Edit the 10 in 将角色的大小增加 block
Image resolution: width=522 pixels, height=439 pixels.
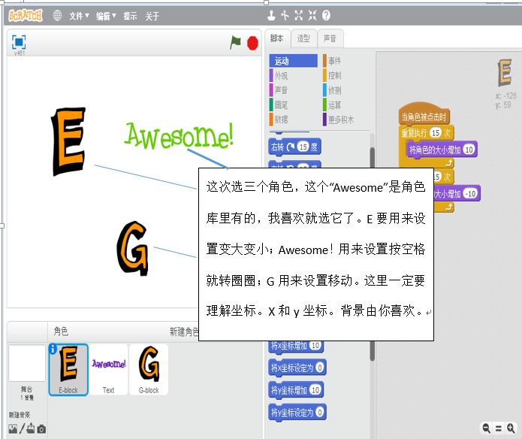click(469, 150)
